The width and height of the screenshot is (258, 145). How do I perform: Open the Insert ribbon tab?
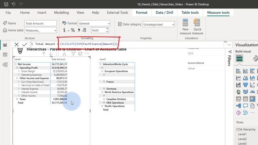[x=42, y=12]
